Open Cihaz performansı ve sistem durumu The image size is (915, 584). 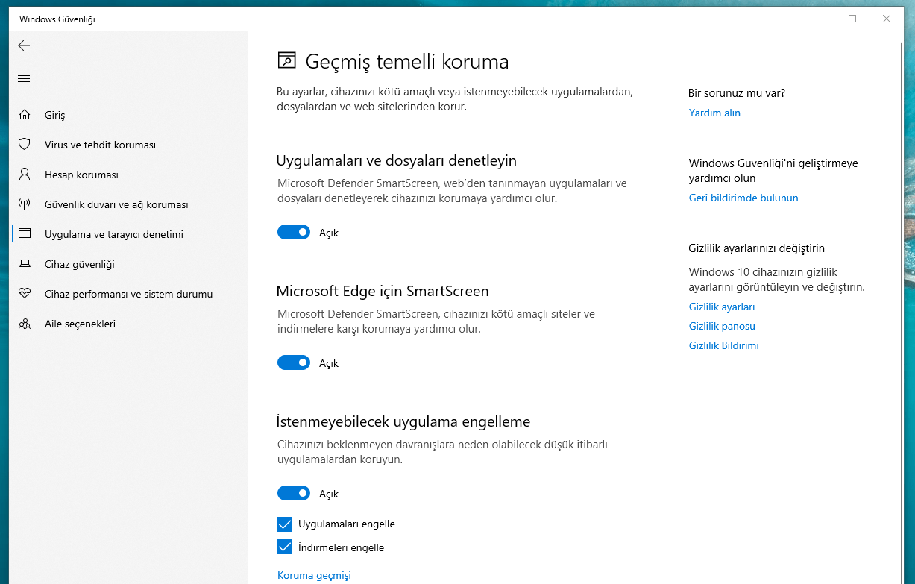click(128, 294)
